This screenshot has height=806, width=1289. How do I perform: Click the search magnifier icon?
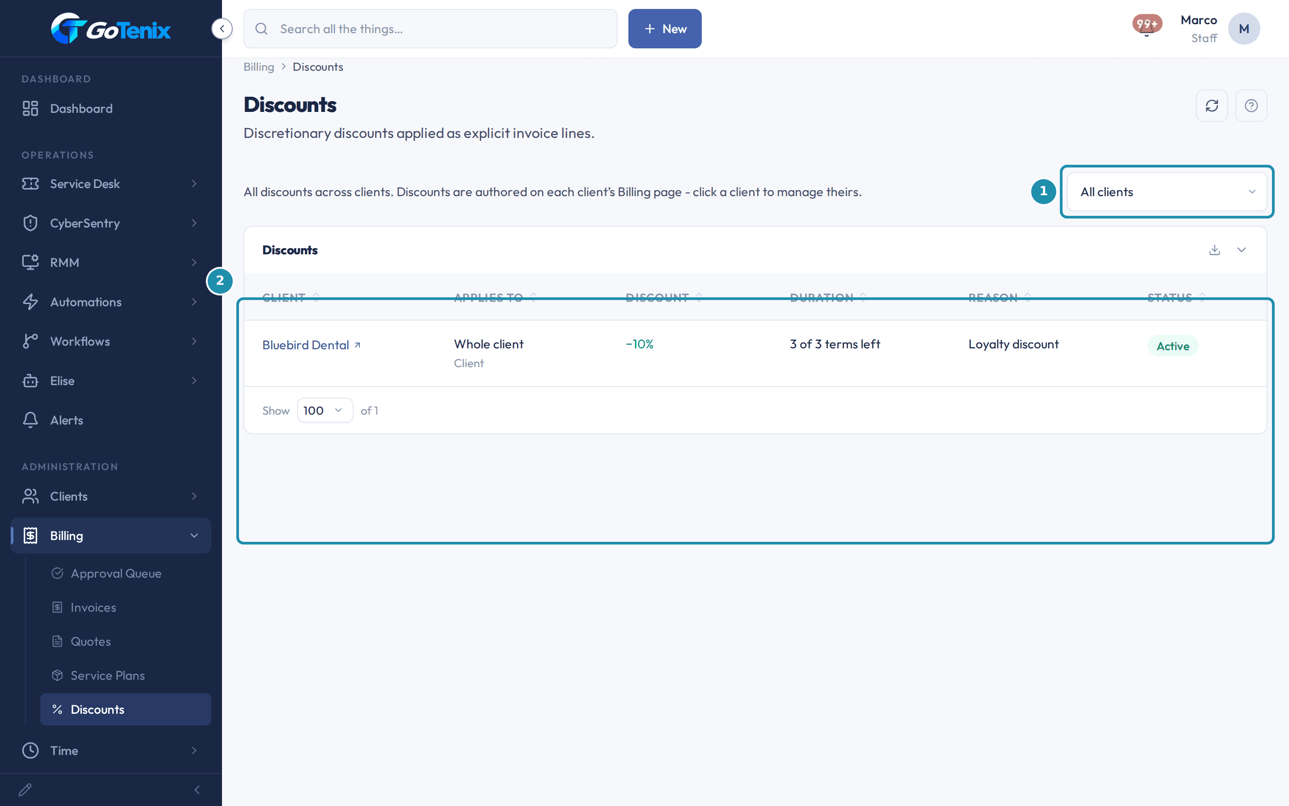coord(261,29)
